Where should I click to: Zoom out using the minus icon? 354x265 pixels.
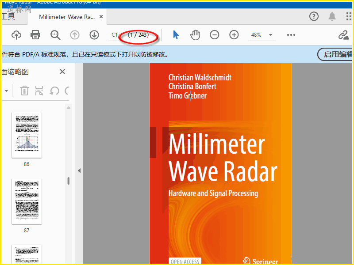tap(215, 35)
